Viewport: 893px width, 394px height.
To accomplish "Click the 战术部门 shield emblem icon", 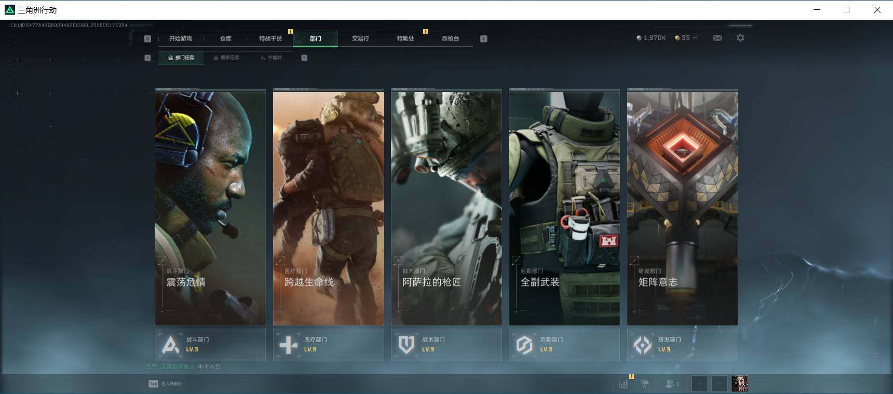I will coord(407,345).
